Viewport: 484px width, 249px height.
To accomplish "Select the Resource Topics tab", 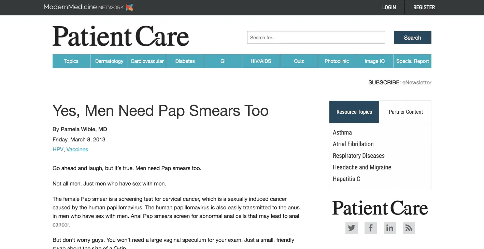I will point(354,112).
